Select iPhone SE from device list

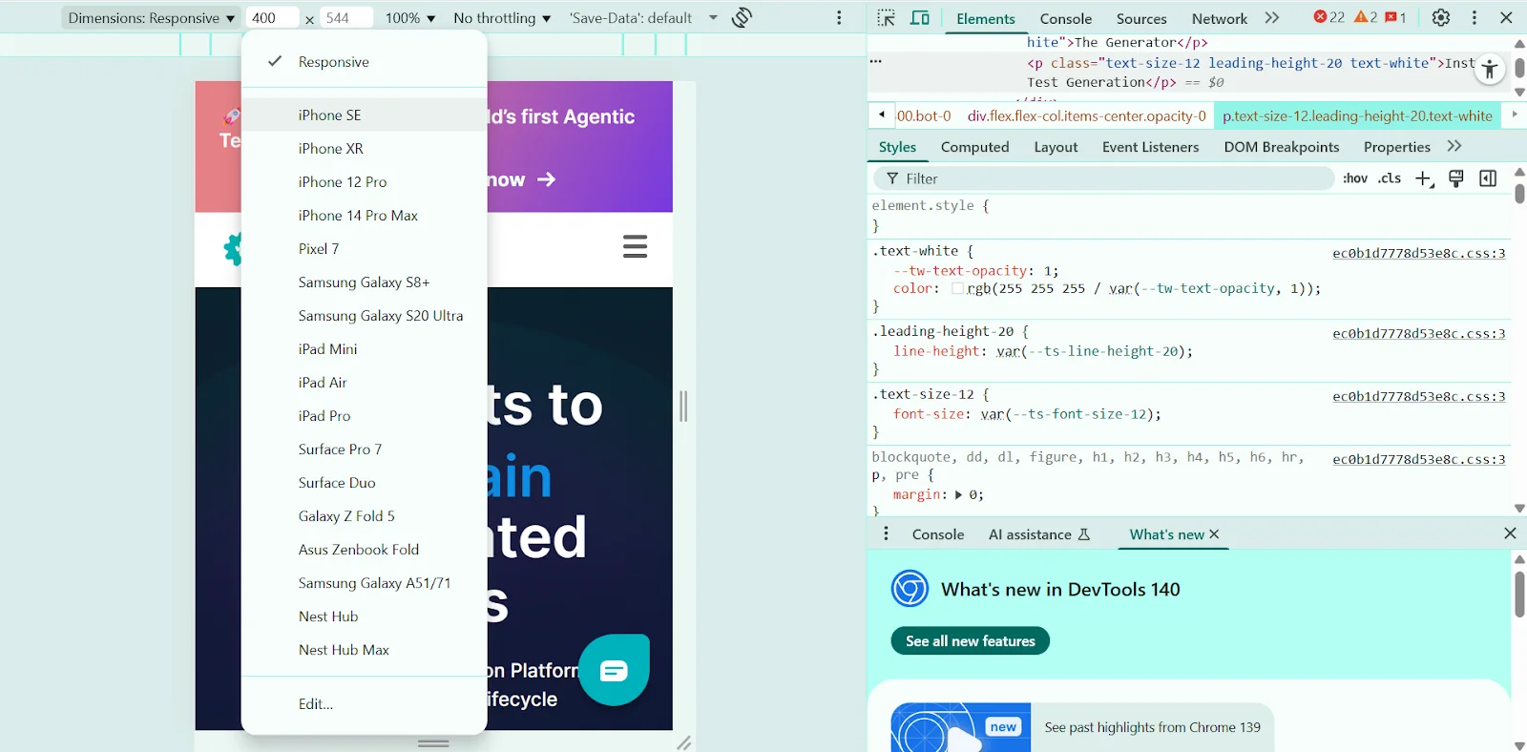tap(365, 115)
